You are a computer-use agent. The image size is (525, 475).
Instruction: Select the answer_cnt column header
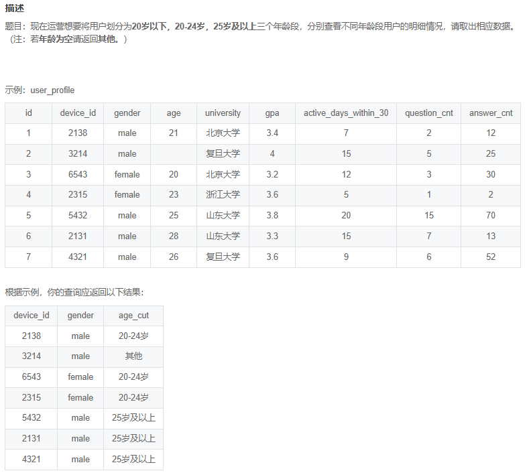point(490,113)
